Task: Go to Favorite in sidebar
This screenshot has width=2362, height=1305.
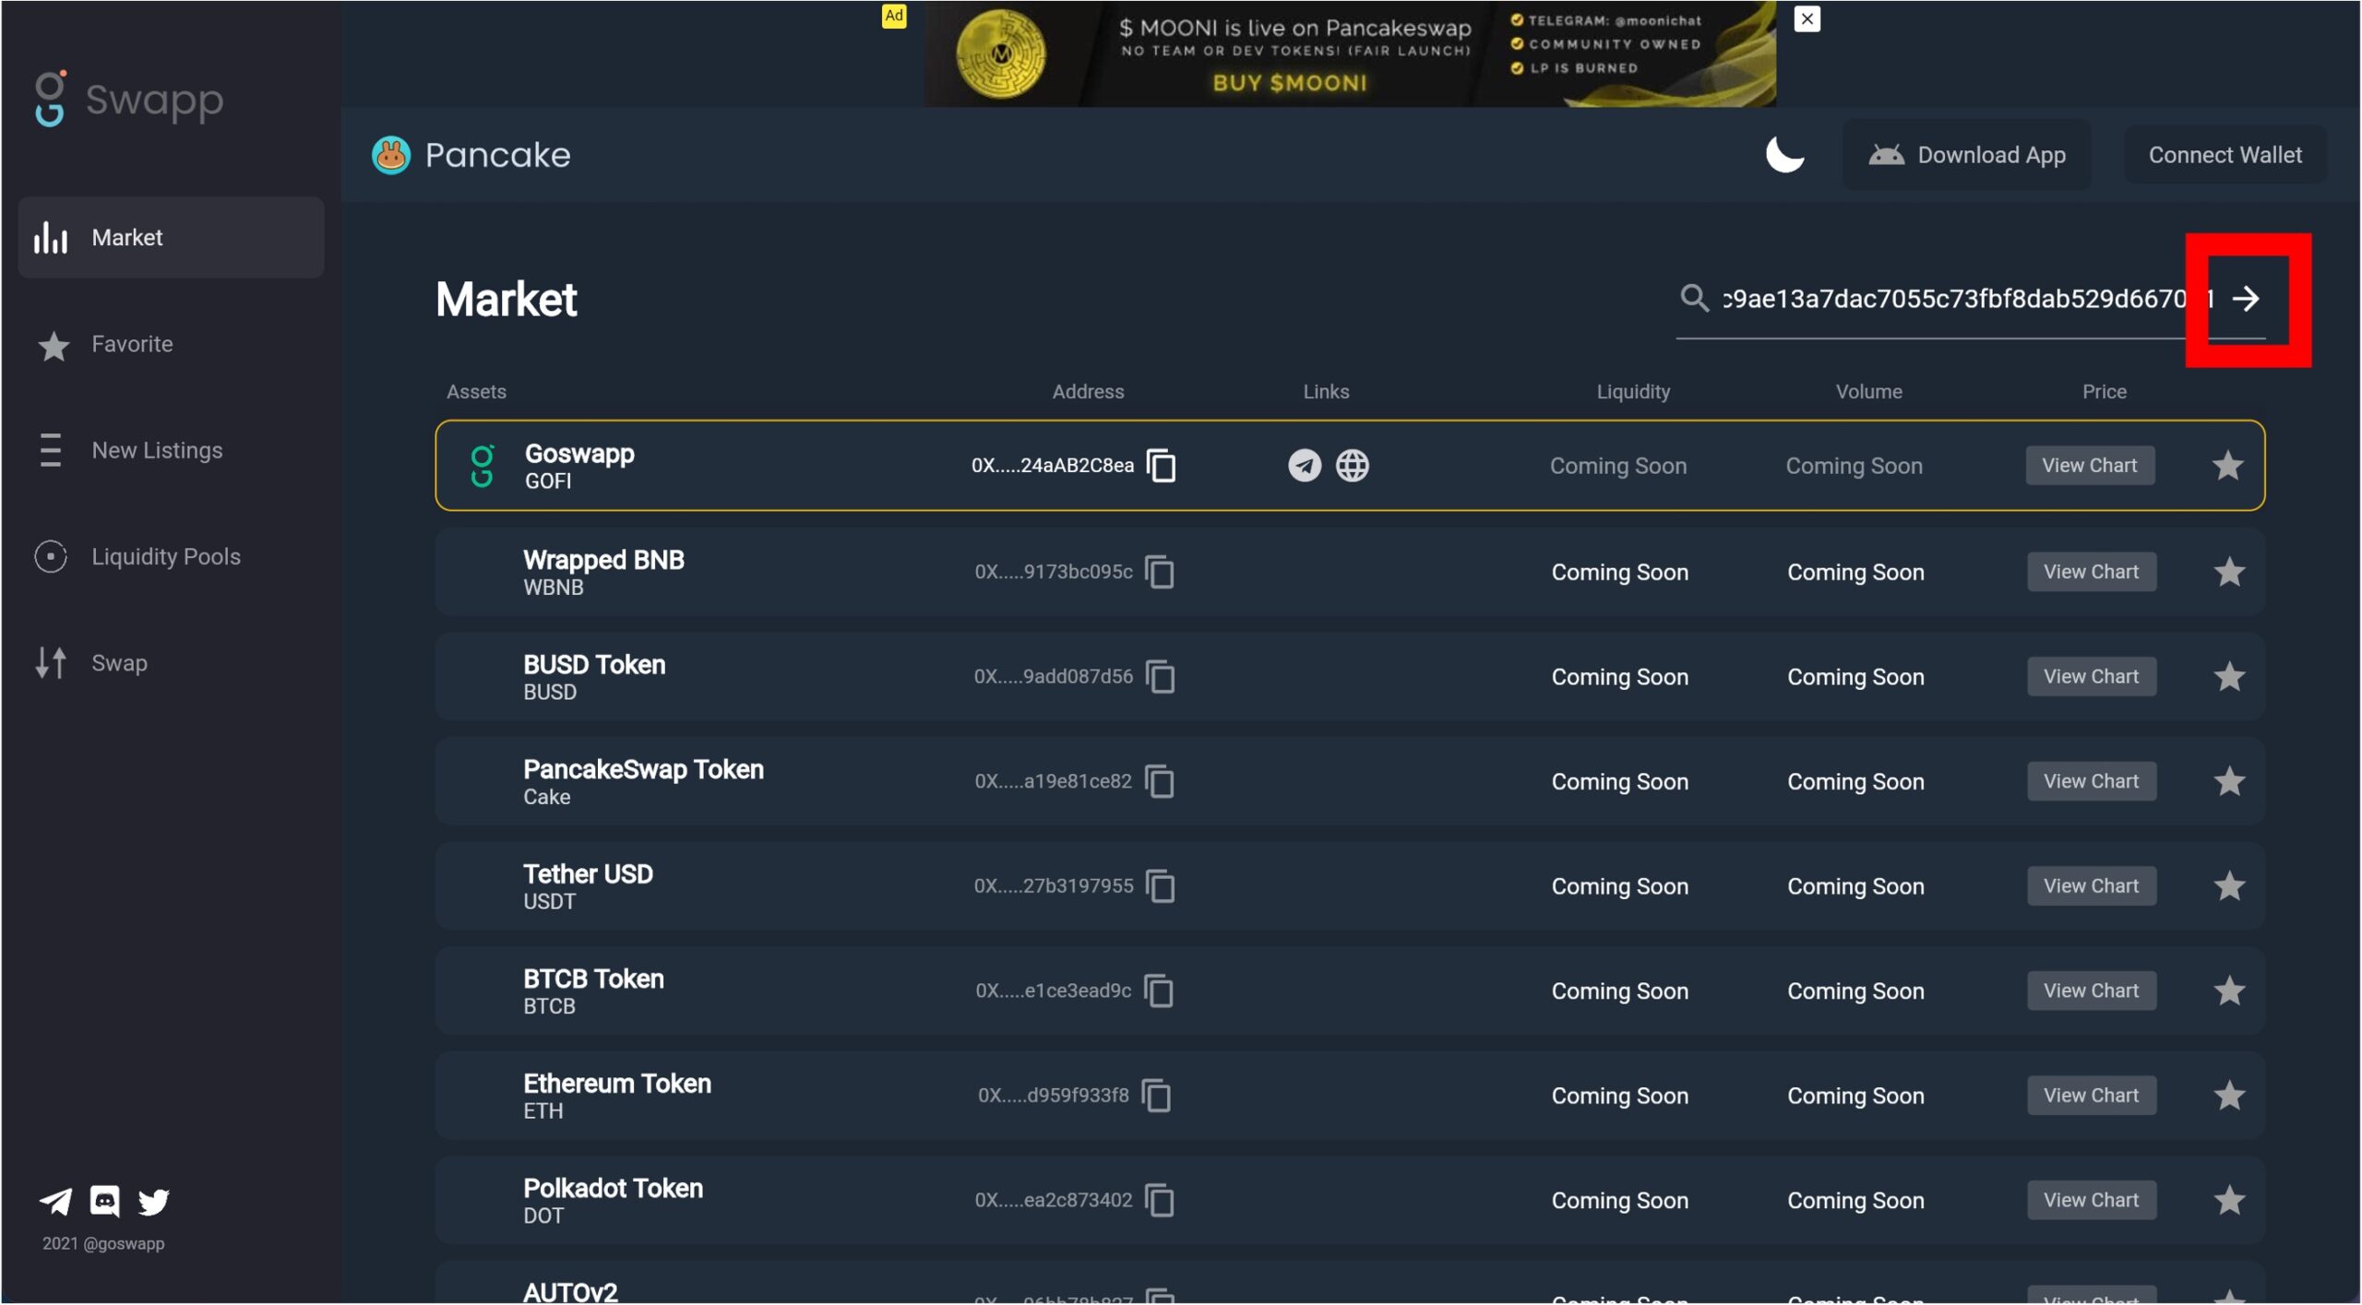Action: click(x=132, y=345)
